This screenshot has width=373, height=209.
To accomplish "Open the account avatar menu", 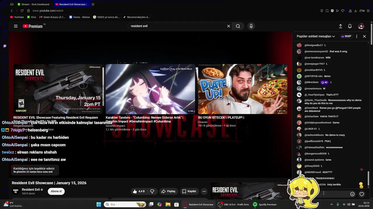I will [x=361, y=26].
